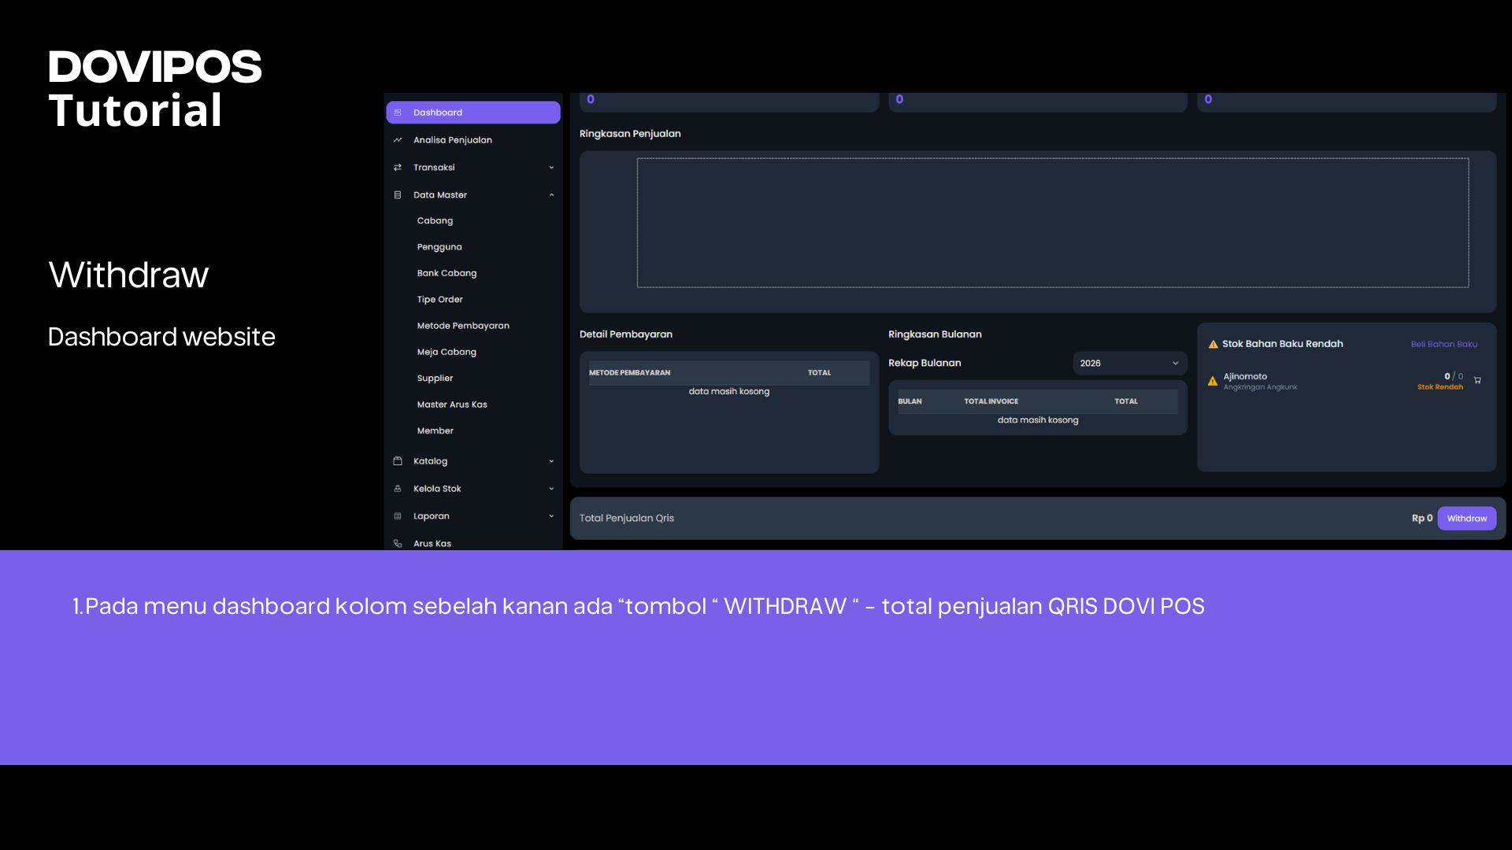The height and width of the screenshot is (850, 1512).
Task: Click the Analisa Penjualan chart icon
Action: click(x=398, y=140)
